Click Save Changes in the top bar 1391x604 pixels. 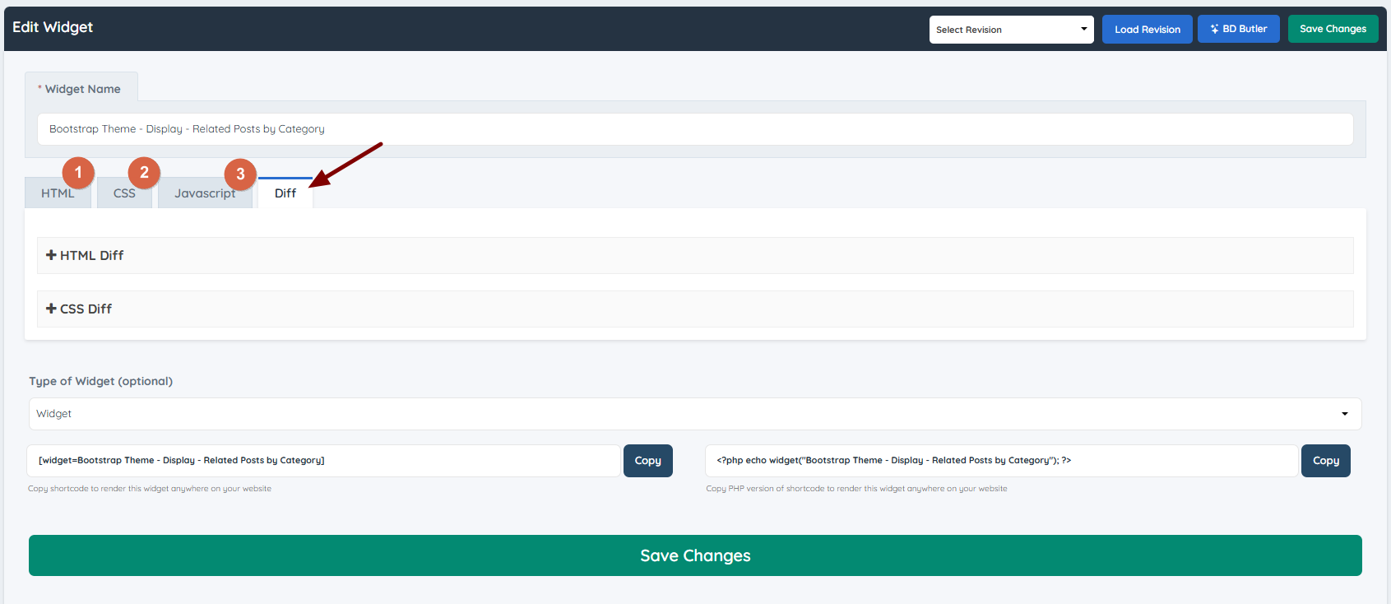(x=1333, y=29)
